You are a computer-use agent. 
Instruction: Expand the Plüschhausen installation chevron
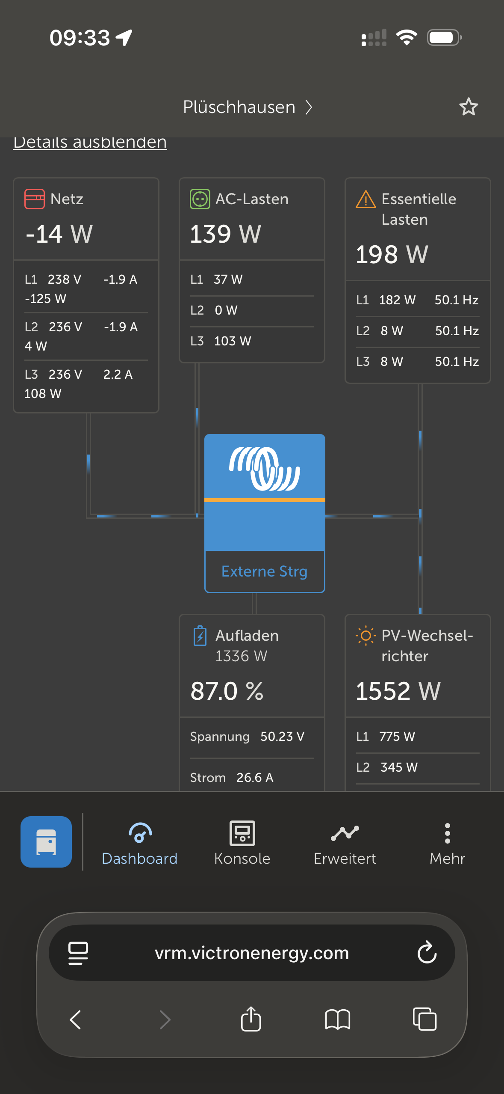tap(309, 107)
